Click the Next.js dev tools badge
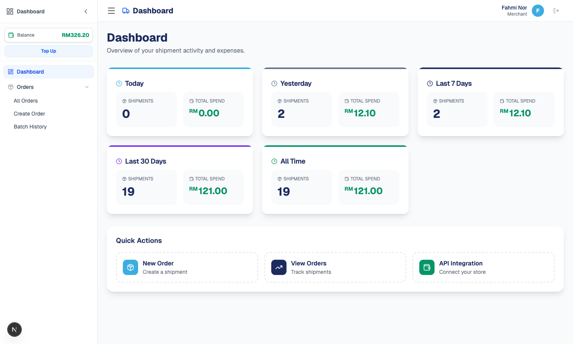The height and width of the screenshot is (344, 573). [x=14, y=330]
